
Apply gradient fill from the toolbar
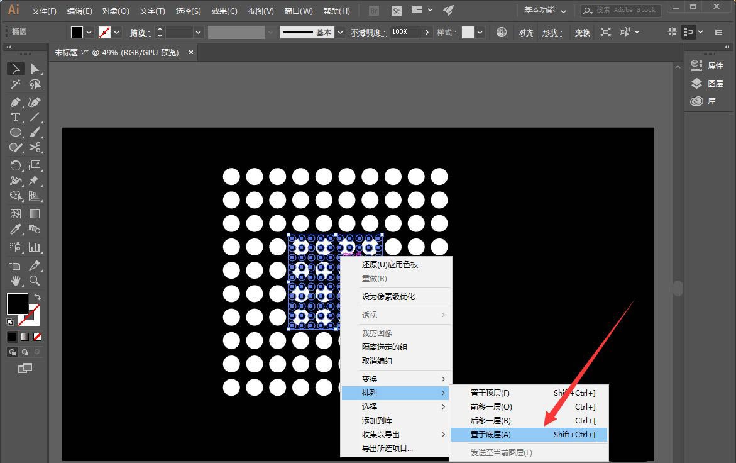click(25, 337)
